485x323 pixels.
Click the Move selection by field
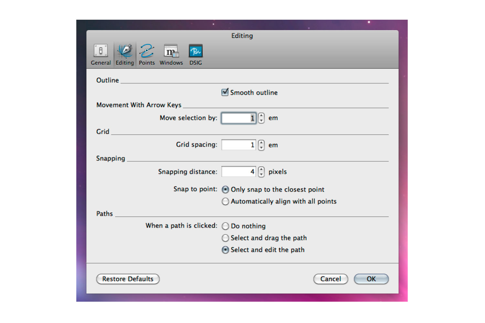tap(239, 118)
